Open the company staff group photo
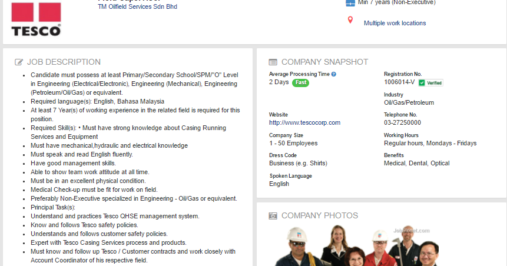Image resolution: width=507 pixels, height=266 pixels. coord(357,245)
